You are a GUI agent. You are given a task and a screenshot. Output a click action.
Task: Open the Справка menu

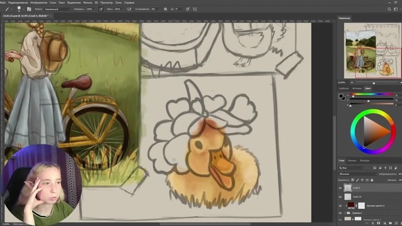point(129,3)
